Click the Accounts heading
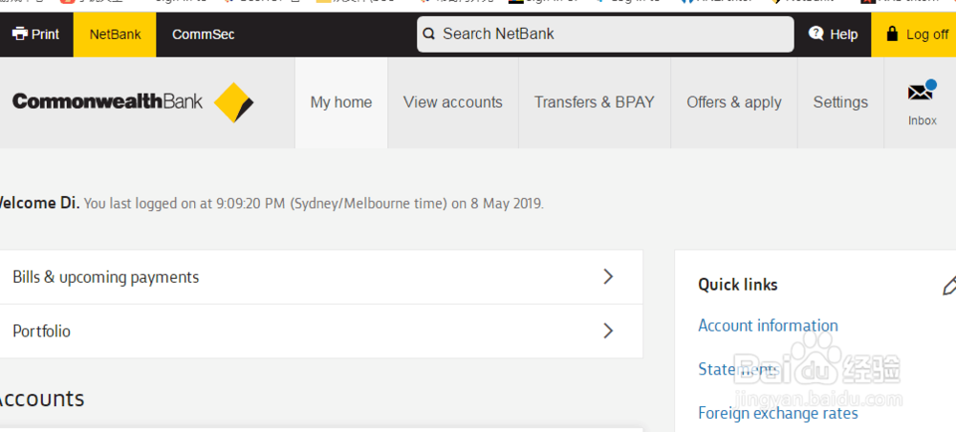 pyautogui.click(x=40, y=399)
